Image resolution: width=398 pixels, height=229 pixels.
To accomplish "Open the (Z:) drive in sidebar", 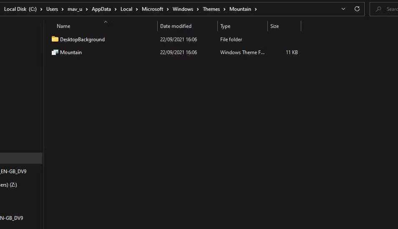I will (8, 185).
